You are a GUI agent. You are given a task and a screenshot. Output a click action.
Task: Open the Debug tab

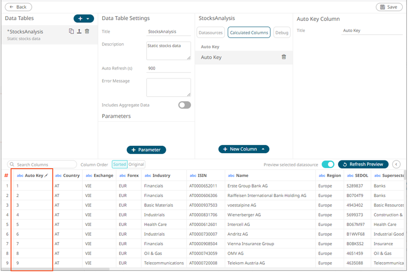coord(282,33)
